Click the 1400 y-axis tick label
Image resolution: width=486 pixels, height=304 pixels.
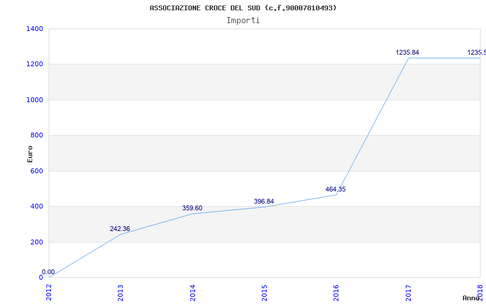click(x=35, y=29)
